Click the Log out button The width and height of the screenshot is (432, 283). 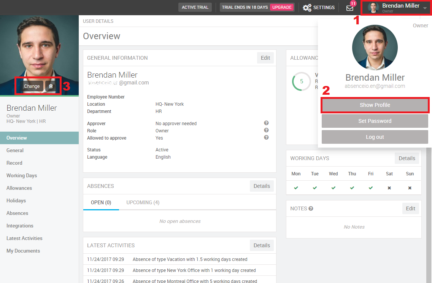(x=375, y=137)
